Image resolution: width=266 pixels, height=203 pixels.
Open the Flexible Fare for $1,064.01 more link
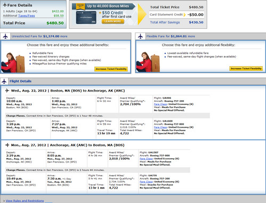coord(171,36)
